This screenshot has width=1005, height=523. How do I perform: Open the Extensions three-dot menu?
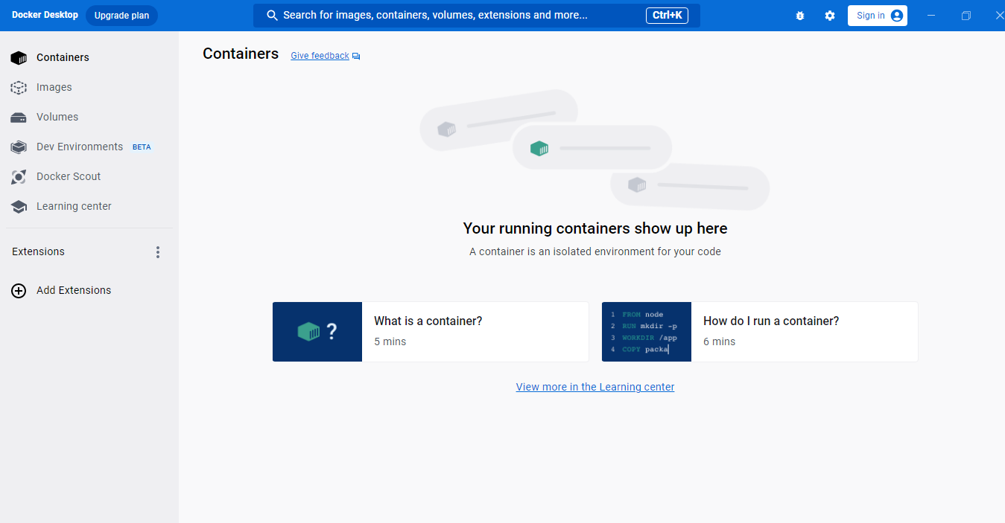click(x=157, y=252)
